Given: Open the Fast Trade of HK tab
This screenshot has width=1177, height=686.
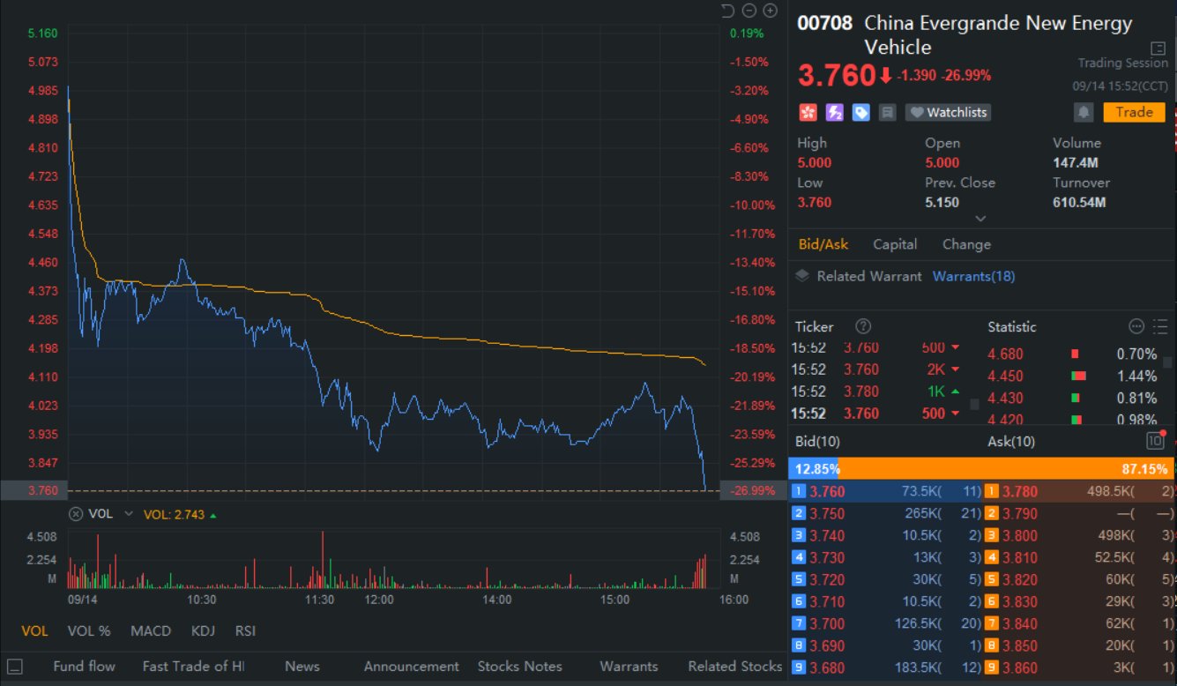Looking at the screenshot, I should [x=193, y=667].
